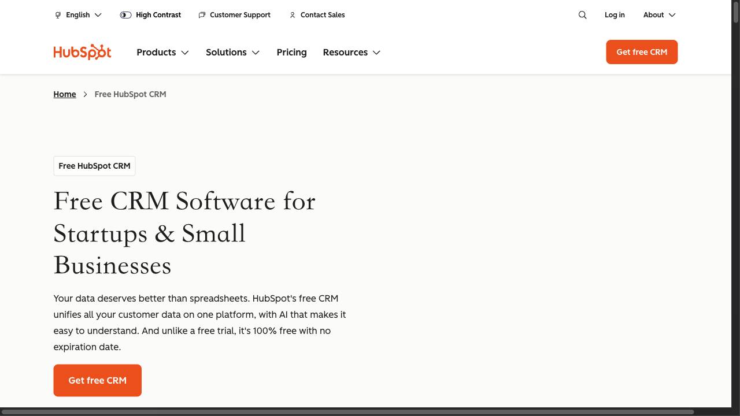Open the search magnifier icon

click(x=582, y=15)
